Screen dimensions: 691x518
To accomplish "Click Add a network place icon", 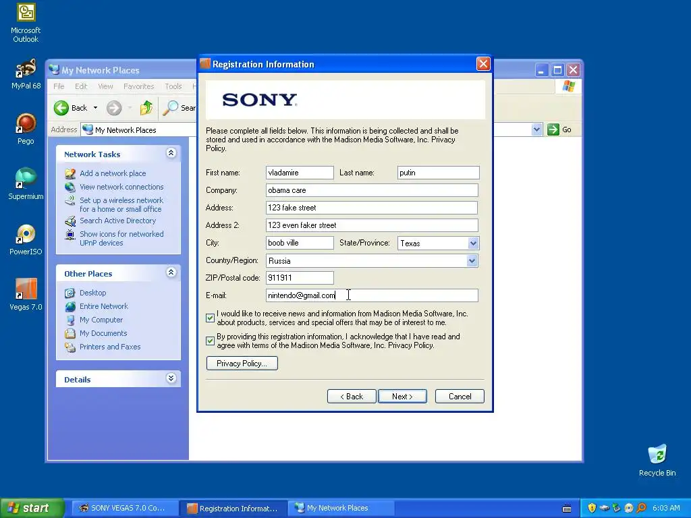I will click(70, 173).
